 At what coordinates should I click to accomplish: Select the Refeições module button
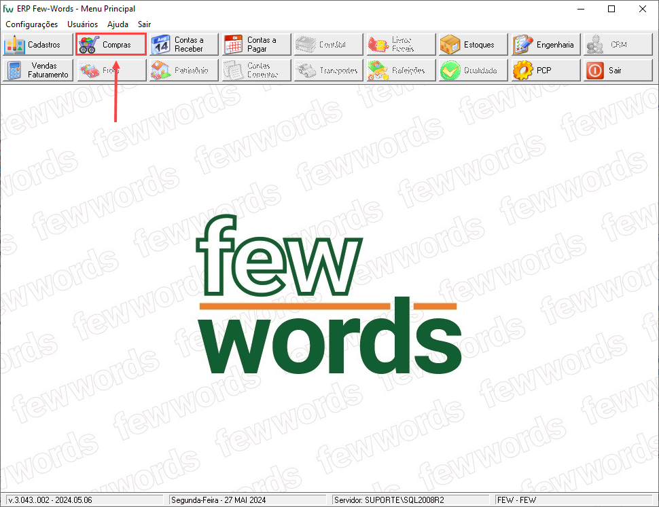click(401, 70)
